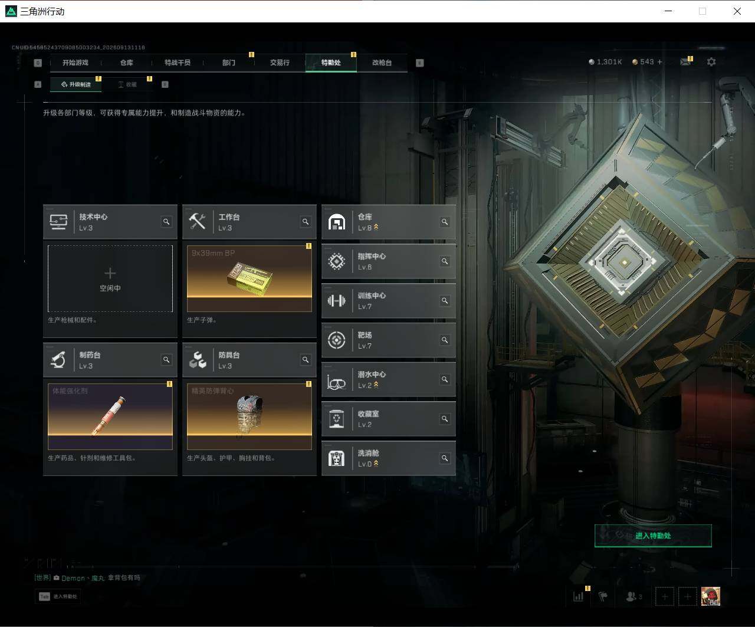Open the settings gear
The width and height of the screenshot is (755, 627).
[x=711, y=62]
